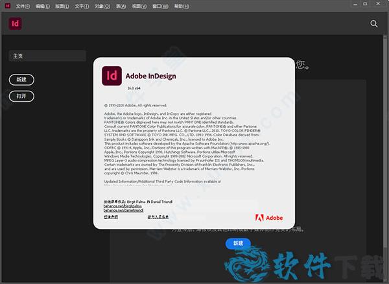Open the 窗口(W) menu

point(160,6)
